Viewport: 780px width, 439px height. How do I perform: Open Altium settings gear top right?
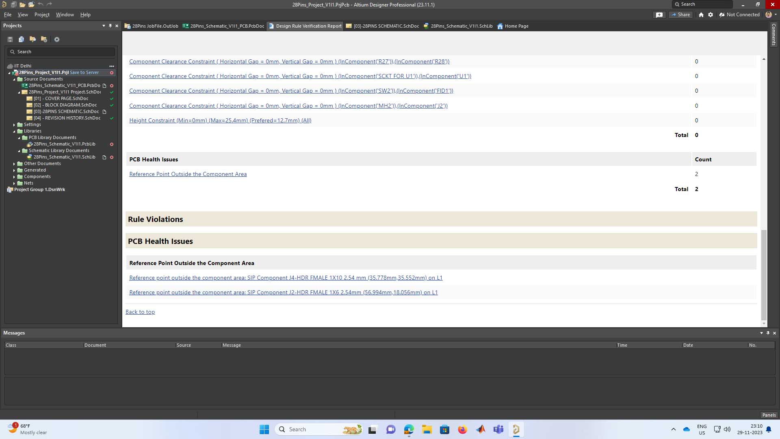click(711, 15)
